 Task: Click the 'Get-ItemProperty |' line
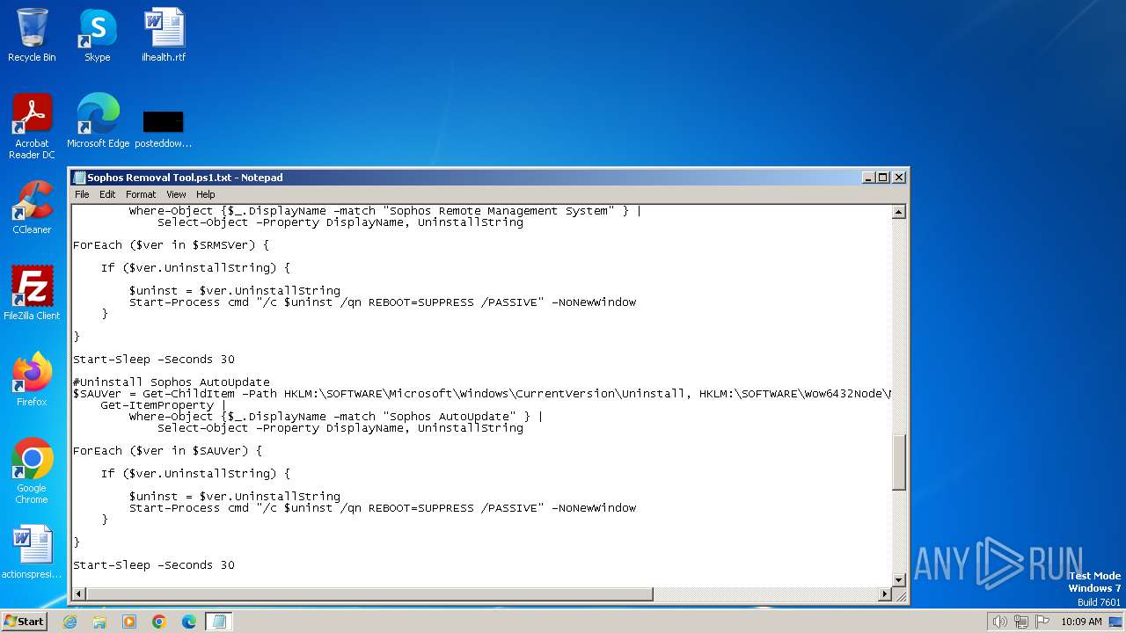pos(164,405)
